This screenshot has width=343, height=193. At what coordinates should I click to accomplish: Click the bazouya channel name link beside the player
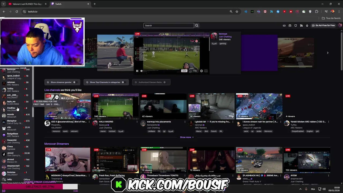(223, 34)
